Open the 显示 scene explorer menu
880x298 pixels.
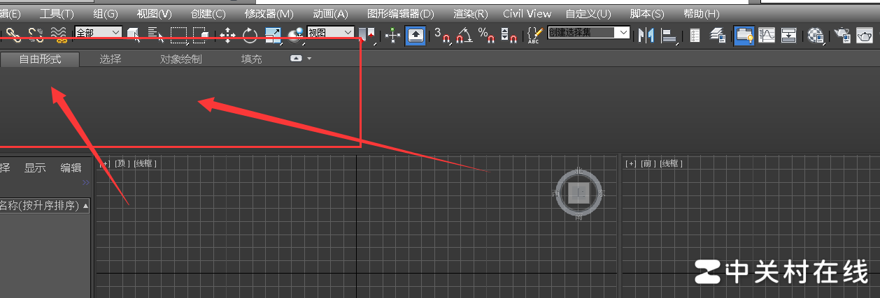(x=35, y=167)
